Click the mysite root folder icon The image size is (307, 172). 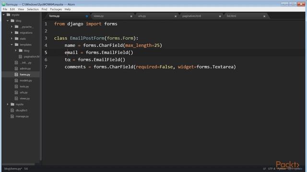[x=9, y=15]
